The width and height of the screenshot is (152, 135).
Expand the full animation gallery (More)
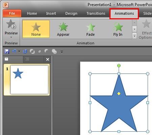coord(134,36)
